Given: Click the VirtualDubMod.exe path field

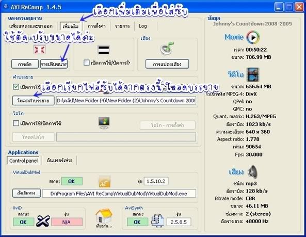Looking at the screenshot, I should pos(119,194).
